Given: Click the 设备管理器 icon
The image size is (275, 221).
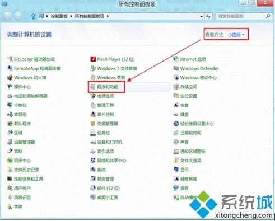Looking at the screenshot, I should [10, 142].
